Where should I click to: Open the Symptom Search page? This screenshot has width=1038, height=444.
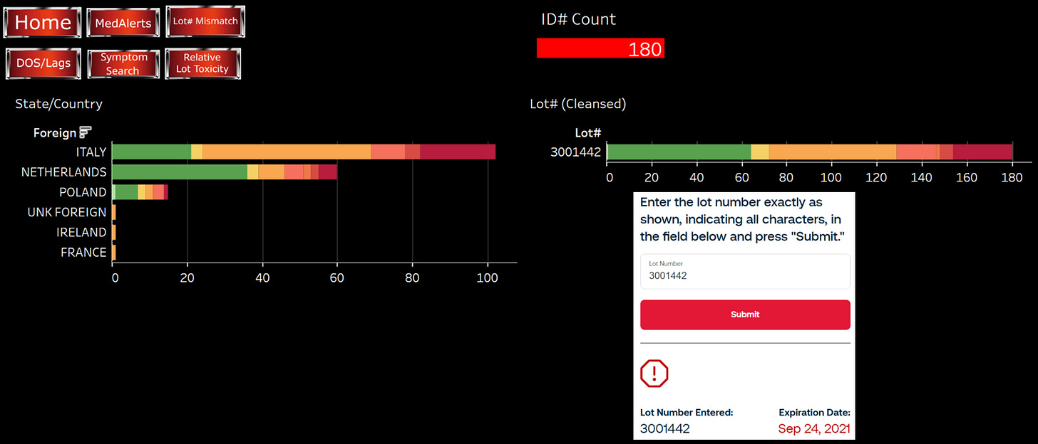tap(123, 63)
